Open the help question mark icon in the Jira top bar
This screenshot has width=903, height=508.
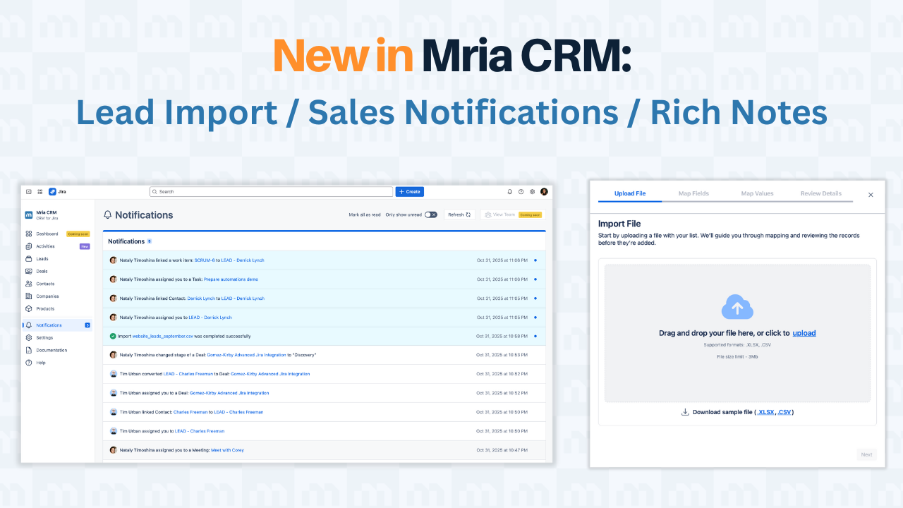[x=521, y=192]
